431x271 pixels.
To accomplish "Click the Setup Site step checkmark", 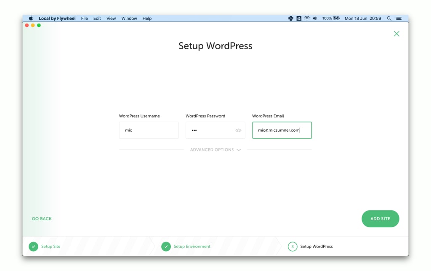I will click(34, 247).
